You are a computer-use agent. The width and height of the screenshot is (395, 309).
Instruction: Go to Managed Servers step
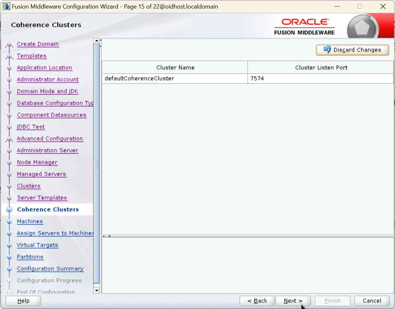(41, 174)
